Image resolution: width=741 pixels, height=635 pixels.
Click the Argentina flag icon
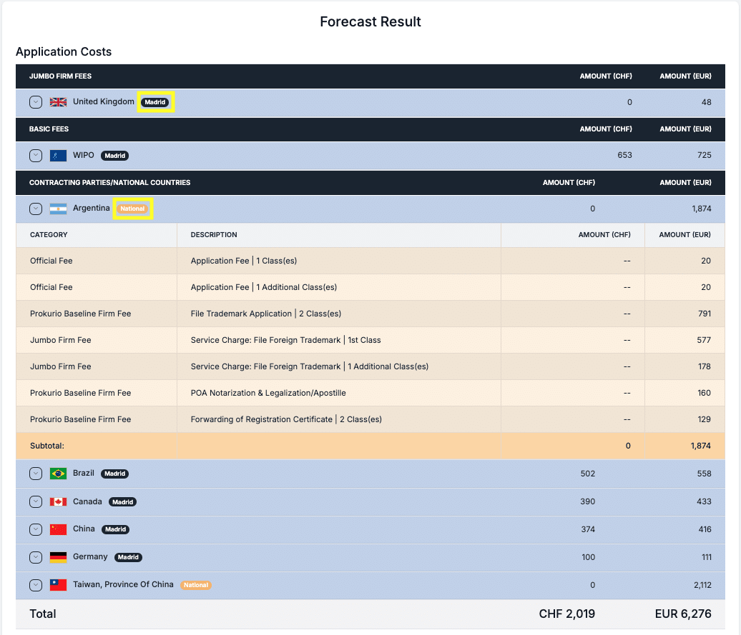(x=58, y=209)
